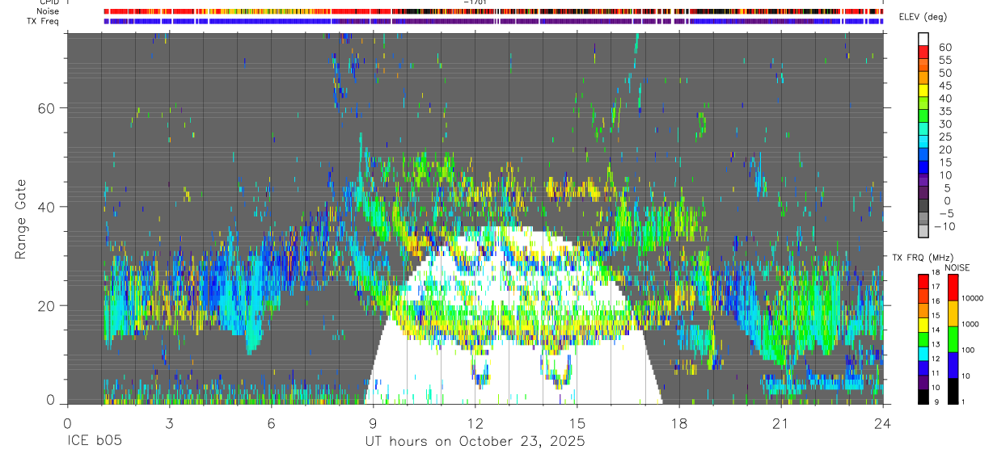This screenshot has width=993, height=458.
Task: Click the UT hours tick label 18
Action: [679, 423]
